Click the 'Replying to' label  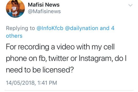click(20, 28)
